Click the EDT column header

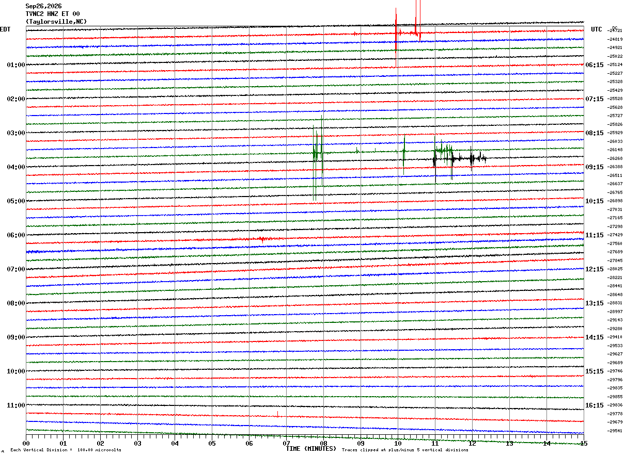[x=5, y=29]
